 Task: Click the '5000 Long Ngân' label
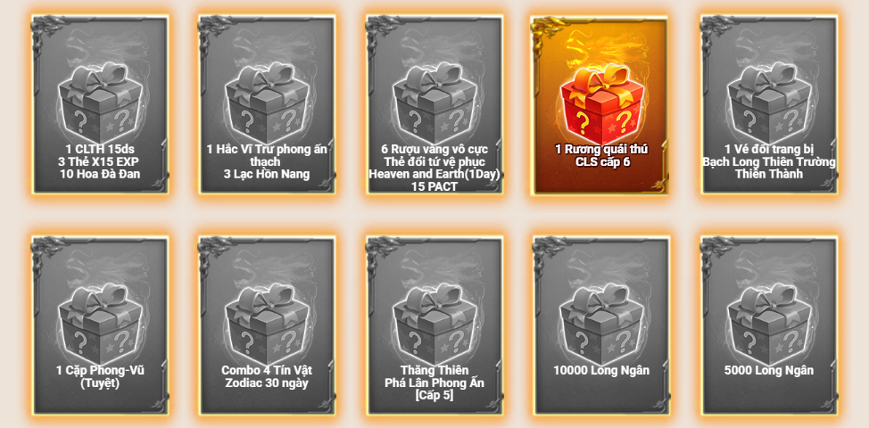[x=769, y=370]
